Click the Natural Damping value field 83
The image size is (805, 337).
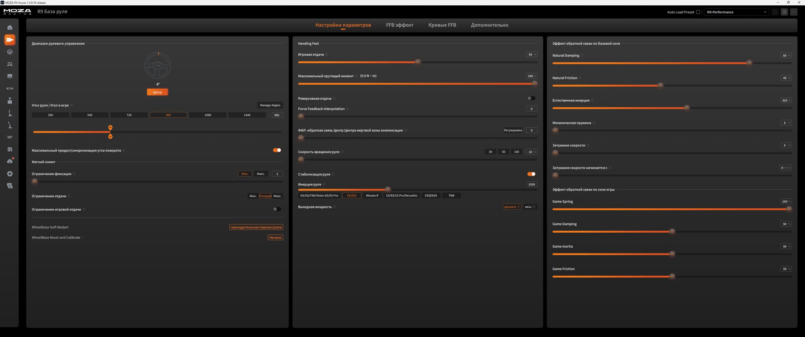[x=786, y=55]
